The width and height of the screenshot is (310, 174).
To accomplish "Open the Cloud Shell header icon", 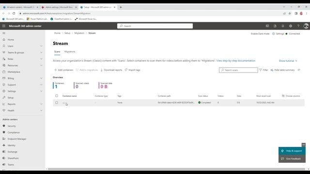I will point(267,26).
